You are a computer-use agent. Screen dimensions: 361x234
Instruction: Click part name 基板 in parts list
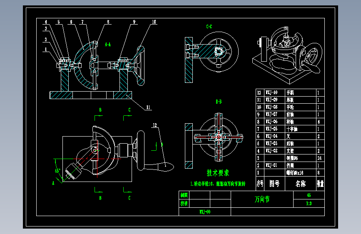(290, 100)
